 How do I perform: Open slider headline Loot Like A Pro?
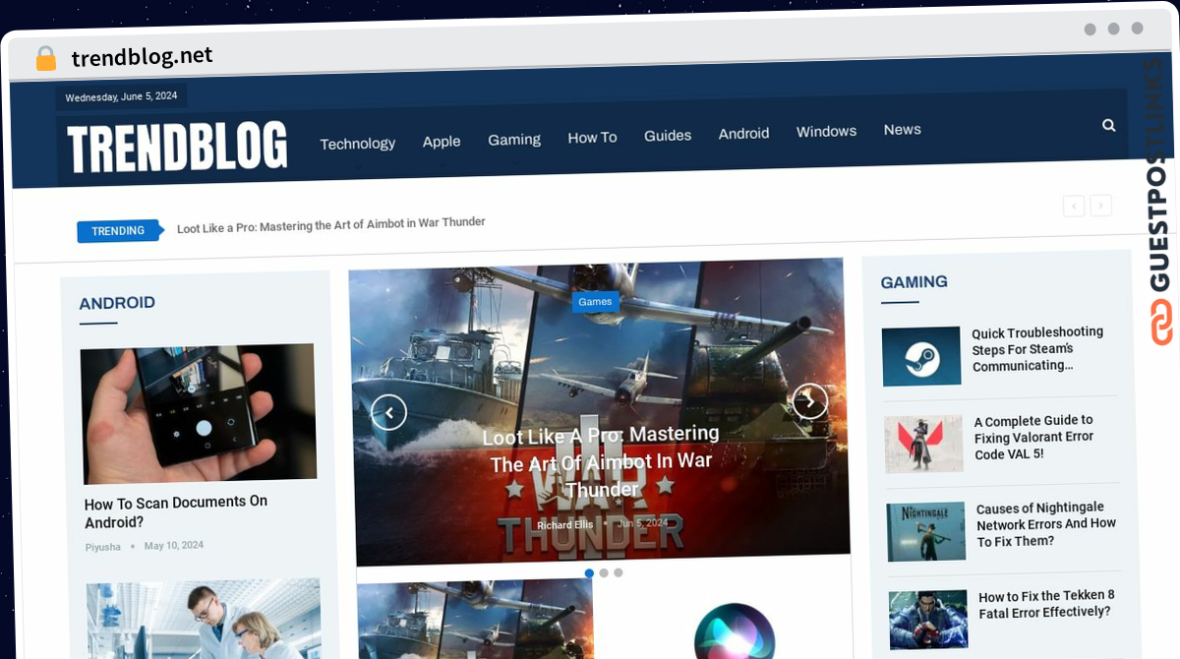603,461
